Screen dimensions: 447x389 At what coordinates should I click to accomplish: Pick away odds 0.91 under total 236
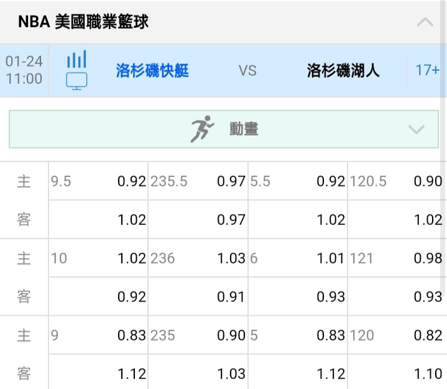231,296
